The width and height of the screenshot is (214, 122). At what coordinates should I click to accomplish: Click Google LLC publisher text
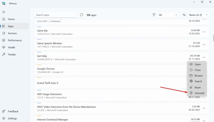(58, 72)
